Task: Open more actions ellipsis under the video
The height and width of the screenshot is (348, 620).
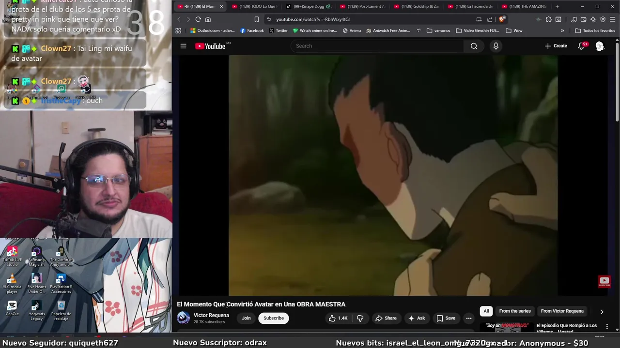Action: click(468, 318)
